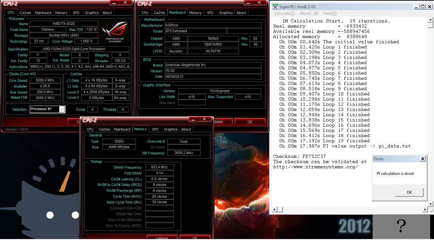Click OK in Super PI Finish dialog
The height and width of the screenshot is (240, 434).
tap(409, 192)
